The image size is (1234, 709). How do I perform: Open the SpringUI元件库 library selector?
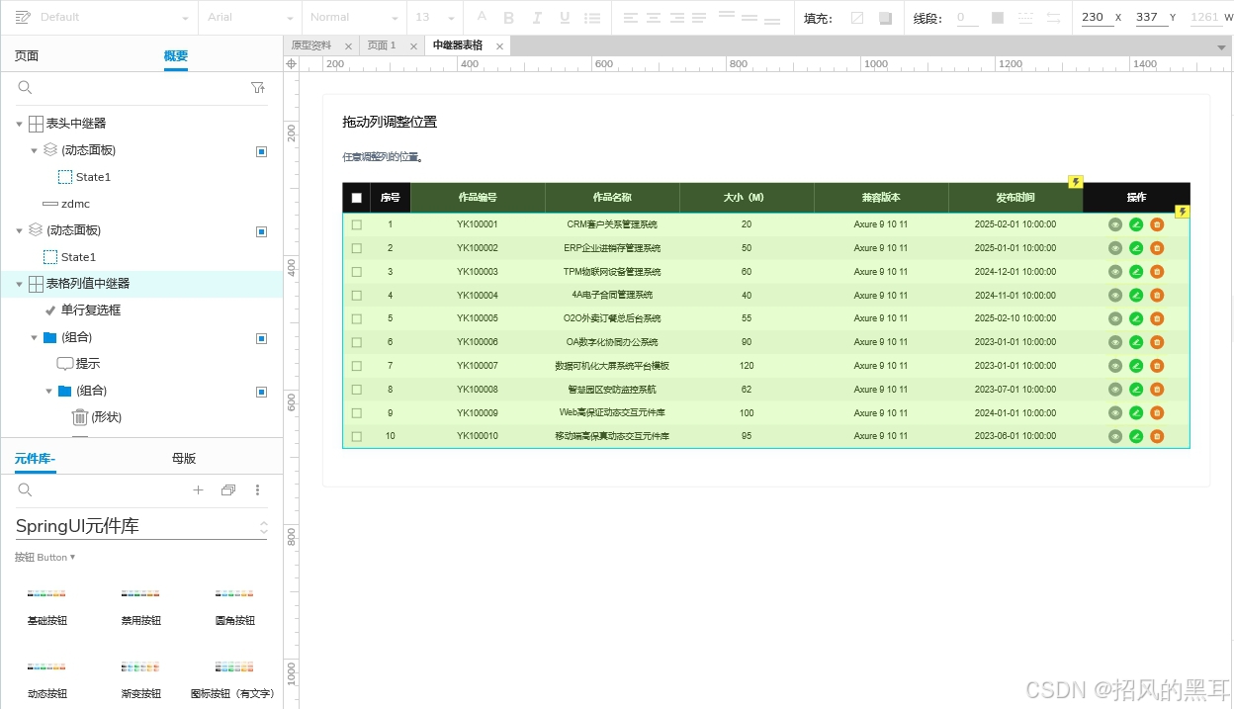(141, 526)
